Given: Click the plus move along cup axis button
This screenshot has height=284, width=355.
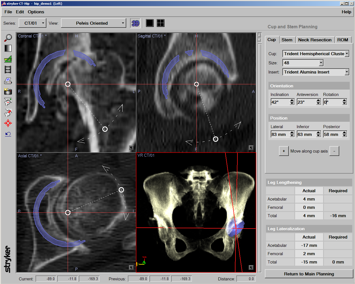Looking at the screenshot, I should pos(284,151).
